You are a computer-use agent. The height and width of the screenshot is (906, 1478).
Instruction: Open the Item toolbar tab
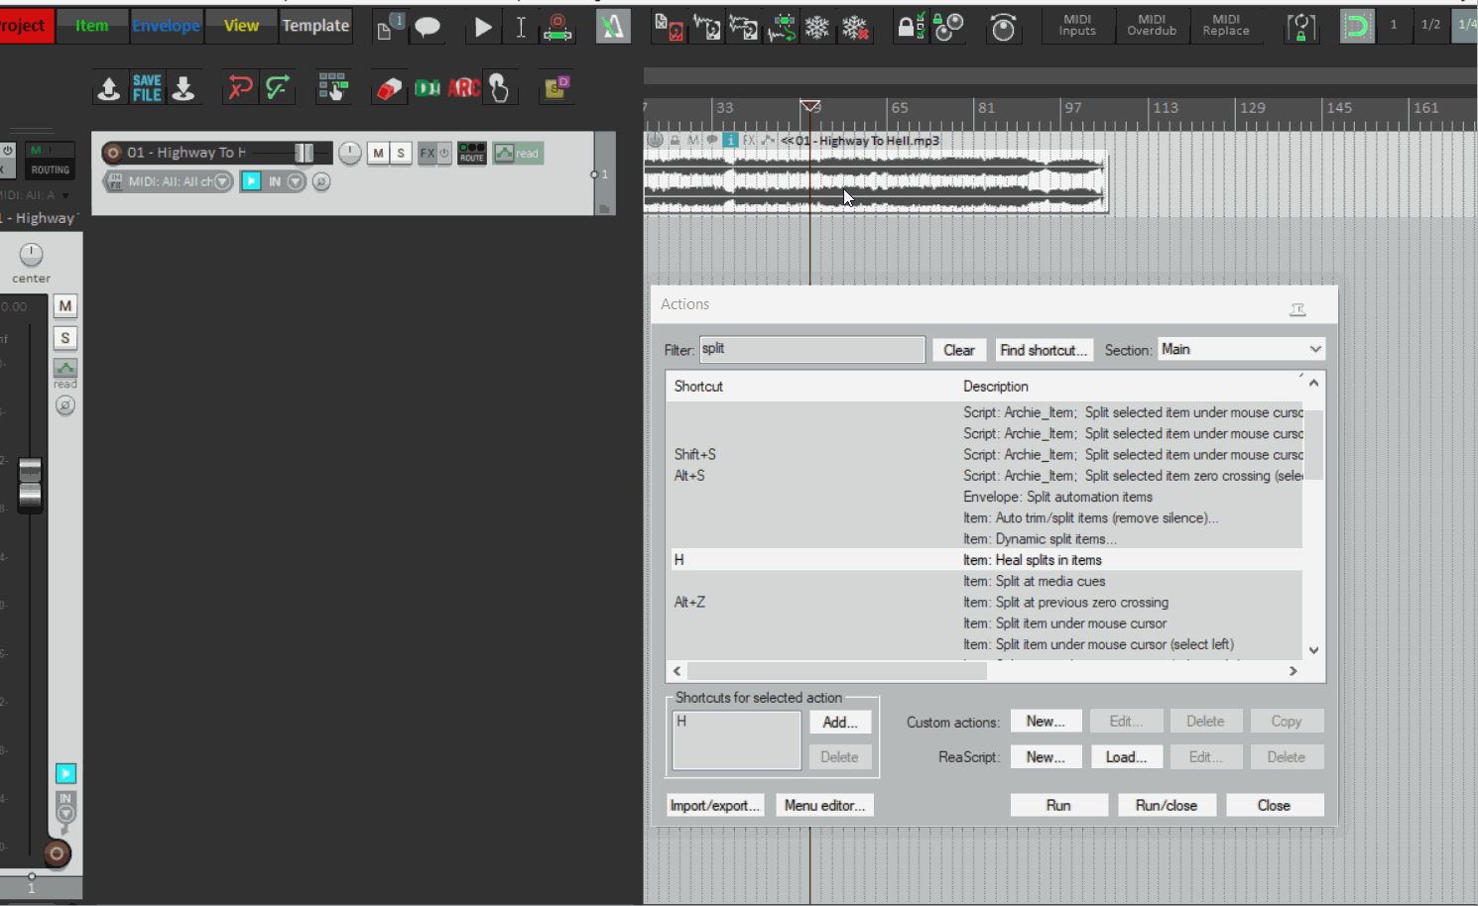[92, 25]
